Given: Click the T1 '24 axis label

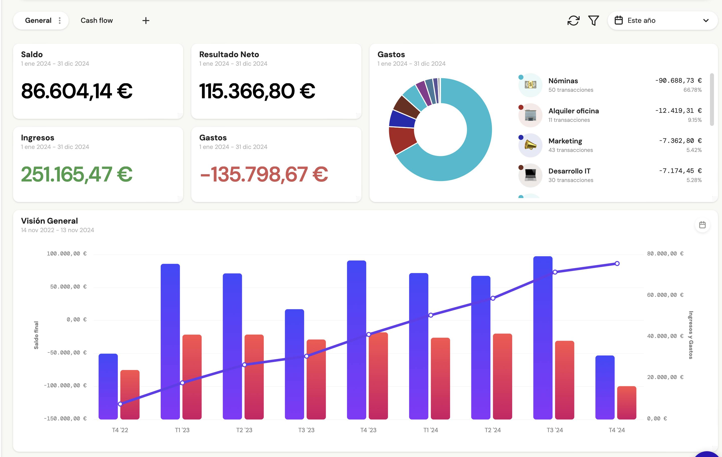Looking at the screenshot, I should [x=430, y=430].
